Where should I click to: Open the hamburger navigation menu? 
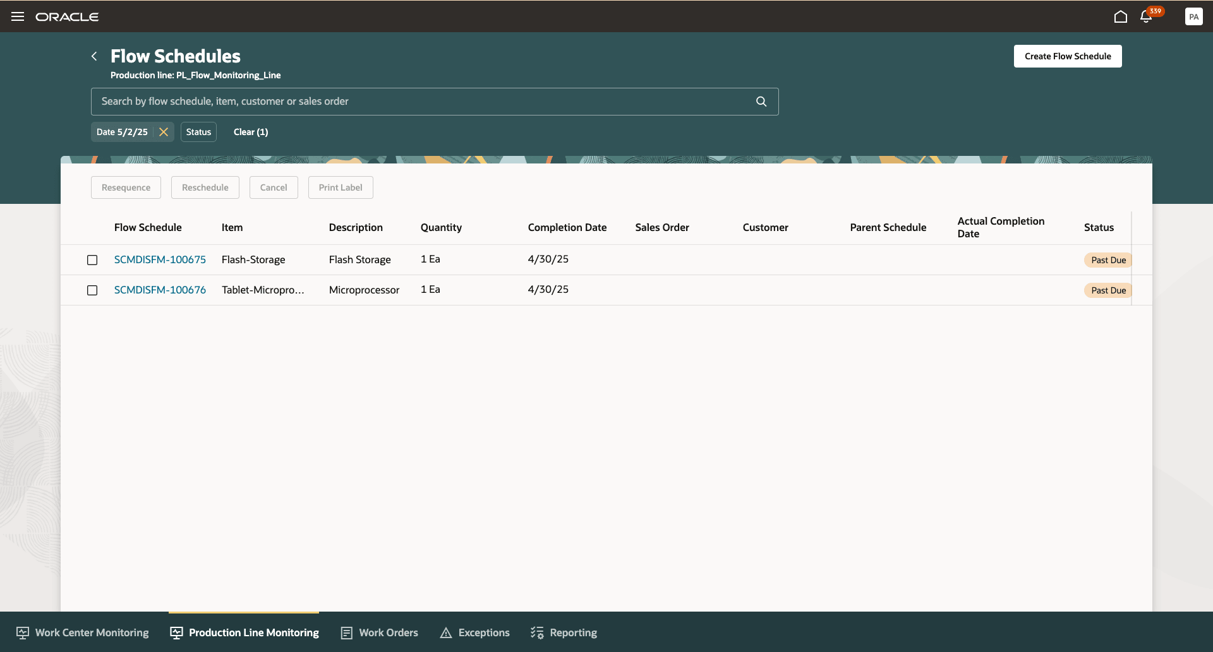point(18,16)
